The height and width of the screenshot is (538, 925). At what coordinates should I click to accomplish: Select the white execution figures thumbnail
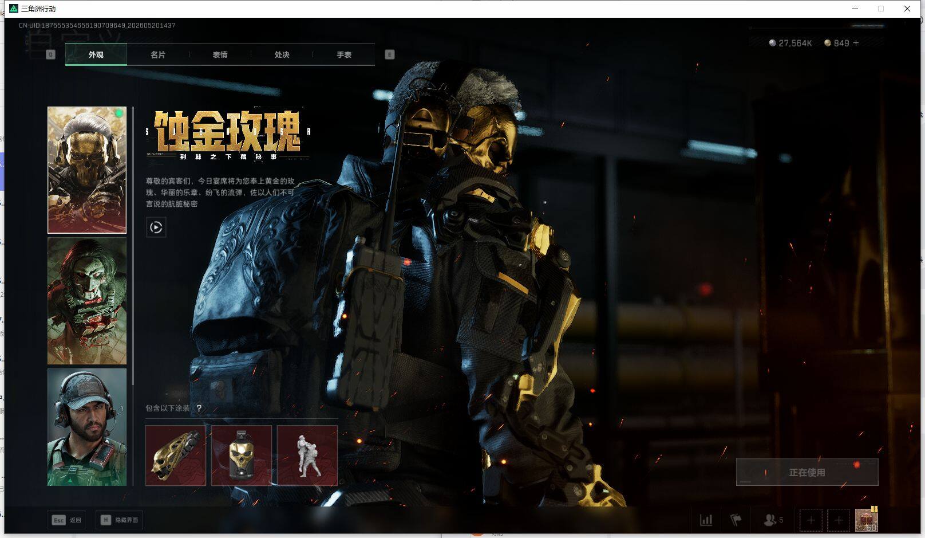[x=307, y=455]
